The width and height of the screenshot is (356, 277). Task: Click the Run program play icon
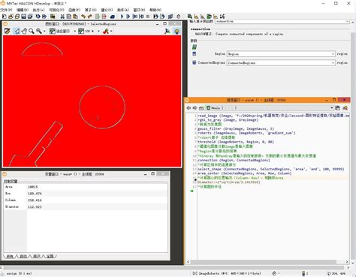(x=122, y=17)
